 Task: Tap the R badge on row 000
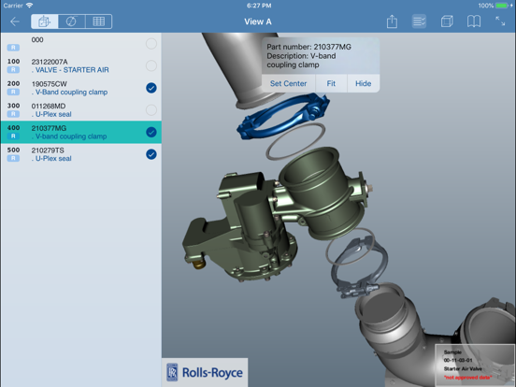coord(13,48)
